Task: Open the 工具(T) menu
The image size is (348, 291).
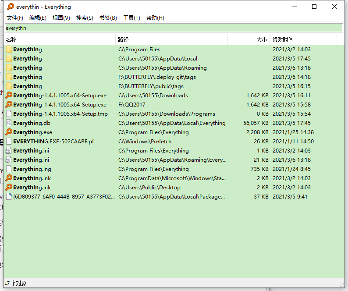Action: tap(131, 18)
